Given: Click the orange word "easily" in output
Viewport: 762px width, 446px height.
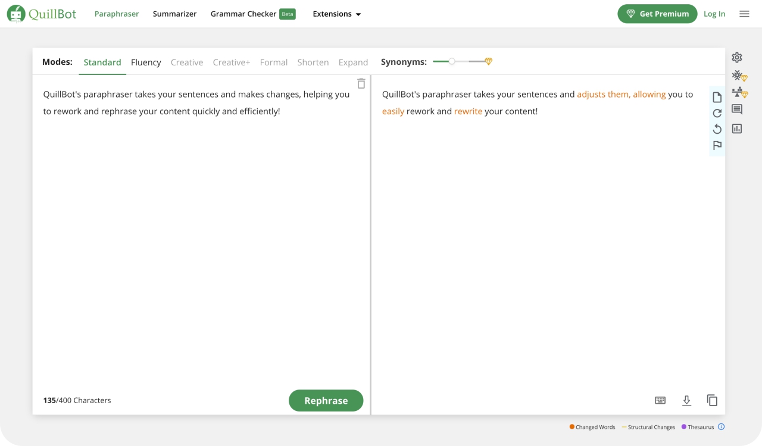Looking at the screenshot, I should (x=393, y=111).
